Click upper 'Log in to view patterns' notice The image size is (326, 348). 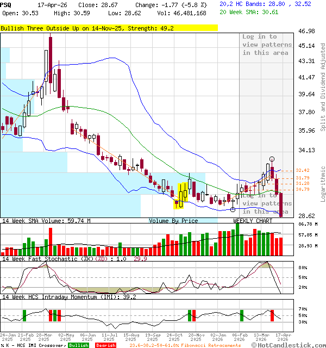coord(265,45)
